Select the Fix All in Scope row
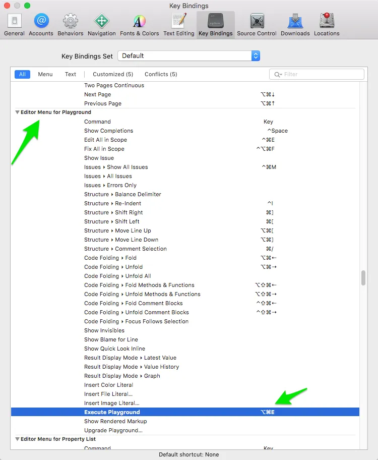The width and height of the screenshot is (378, 460). coord(185,149)
